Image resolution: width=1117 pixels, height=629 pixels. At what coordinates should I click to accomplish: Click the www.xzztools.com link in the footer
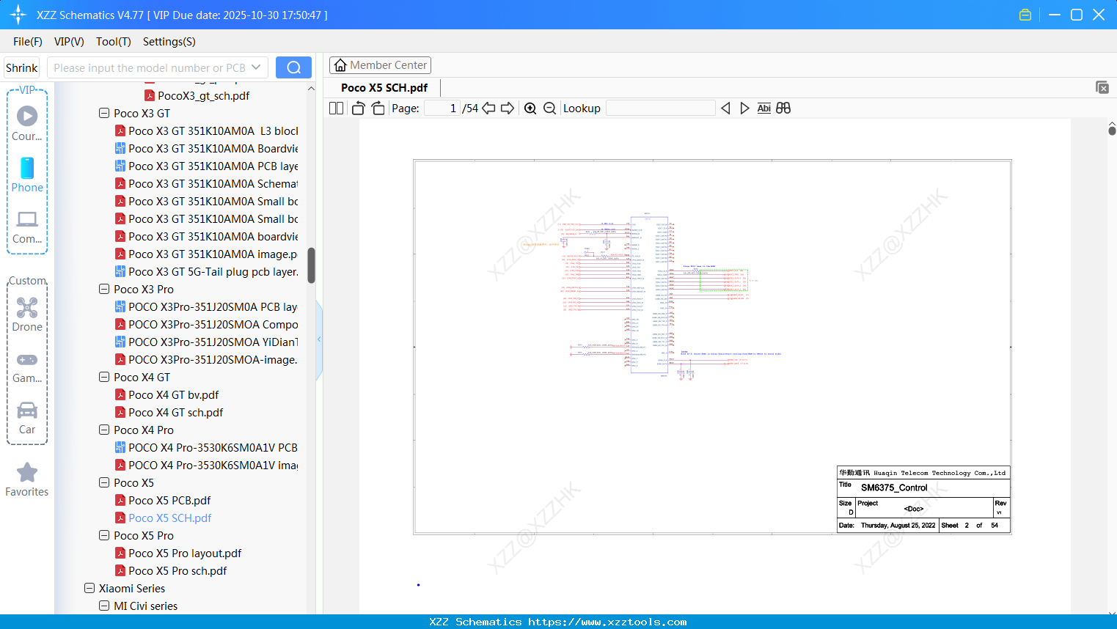[x=607, y=622]
